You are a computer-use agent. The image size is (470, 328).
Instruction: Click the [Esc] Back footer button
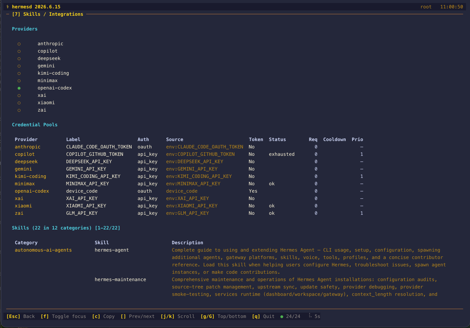coord(20,316)
